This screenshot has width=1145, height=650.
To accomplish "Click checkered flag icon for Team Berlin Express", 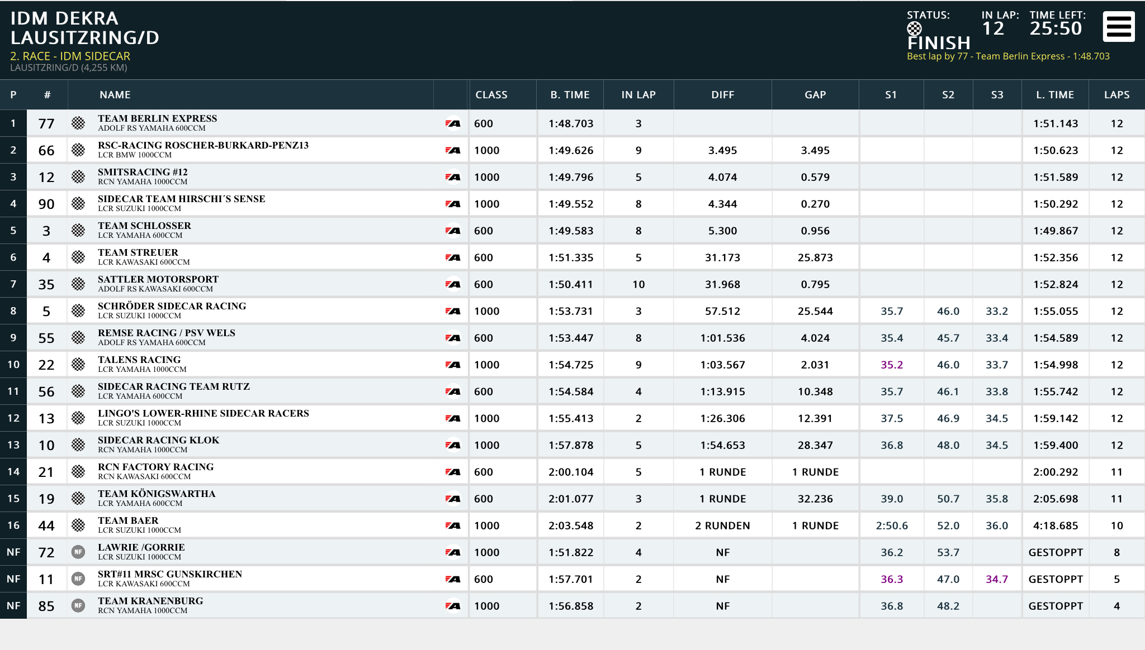I will pyautogui.click(x=78, y=123).
